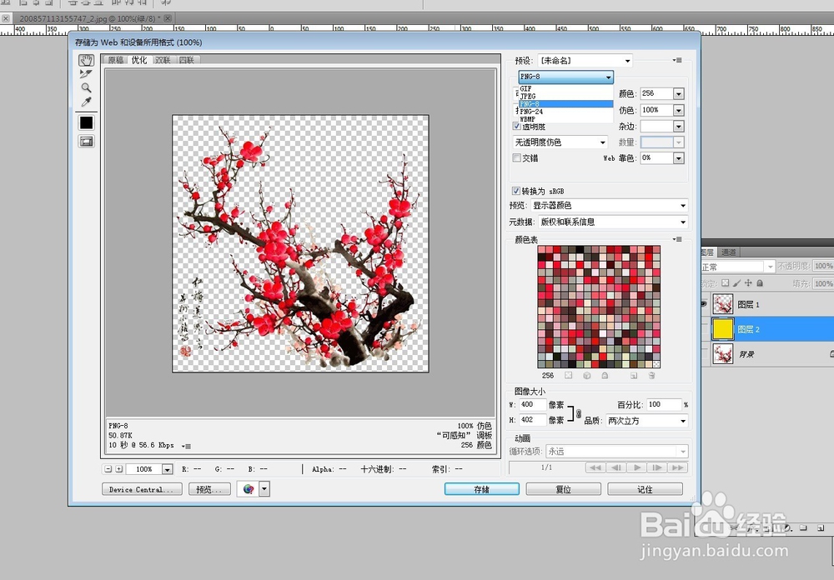
Task: Open the zoom level 100% dropdown
Action: click(168, 469)
